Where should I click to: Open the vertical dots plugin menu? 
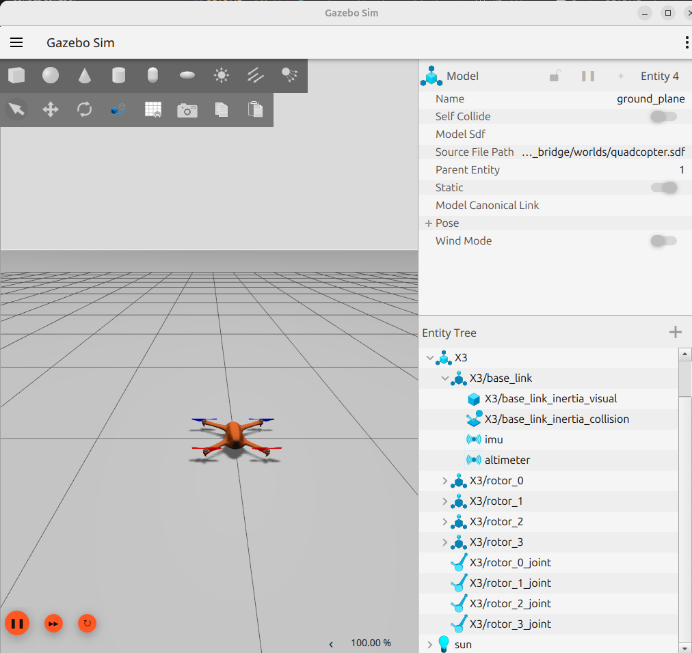pyautogui.click(x=687, y=42)
